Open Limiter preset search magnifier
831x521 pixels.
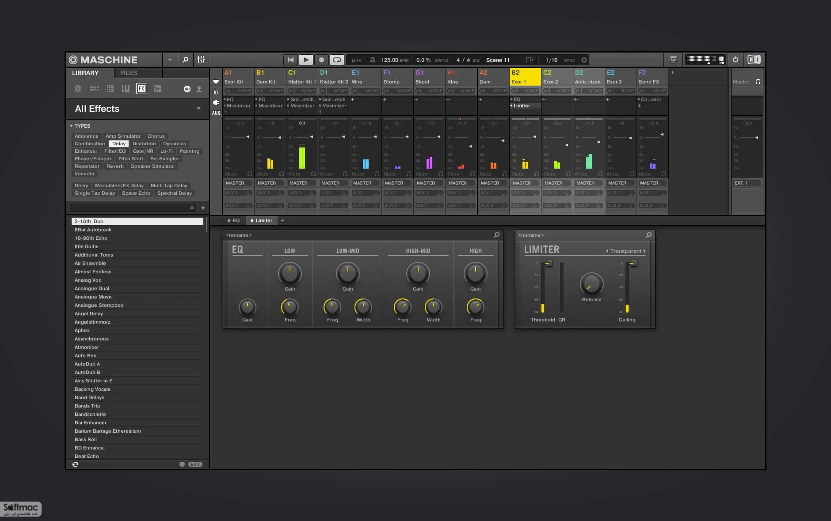649,235
